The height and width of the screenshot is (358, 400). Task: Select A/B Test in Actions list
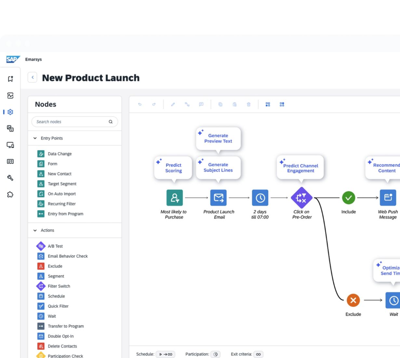click(55, 246)
